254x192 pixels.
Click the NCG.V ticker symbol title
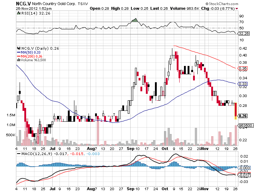(x=23, y=4)
